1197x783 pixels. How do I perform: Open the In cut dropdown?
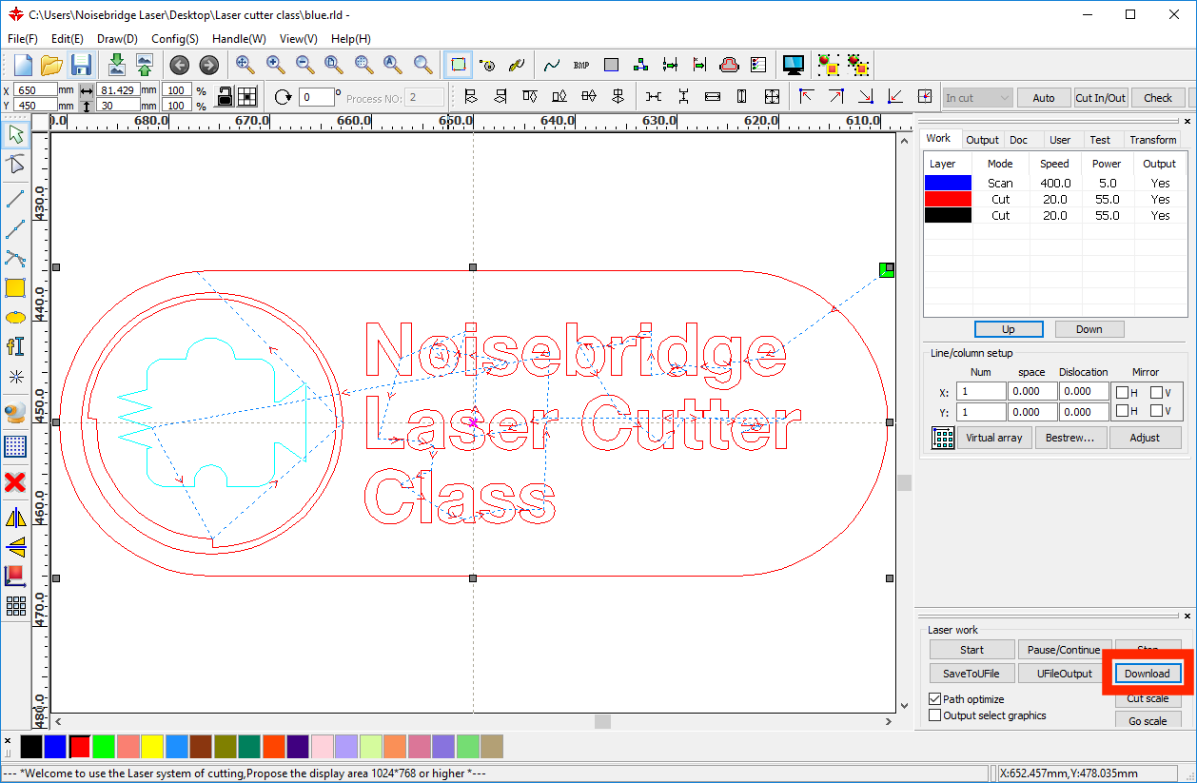pos(977,97)
